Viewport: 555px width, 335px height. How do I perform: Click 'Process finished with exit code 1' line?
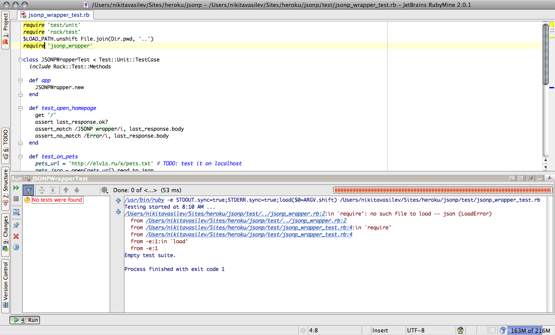pyautogui.click(x=174, y=269)
